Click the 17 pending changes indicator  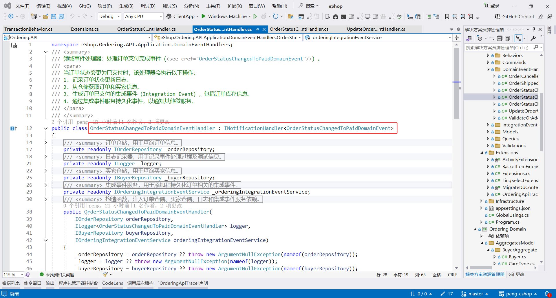point(447,294)
